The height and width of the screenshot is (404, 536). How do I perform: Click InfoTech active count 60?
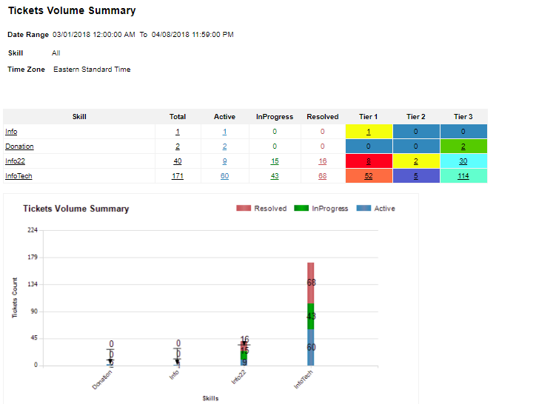[224, 175]
